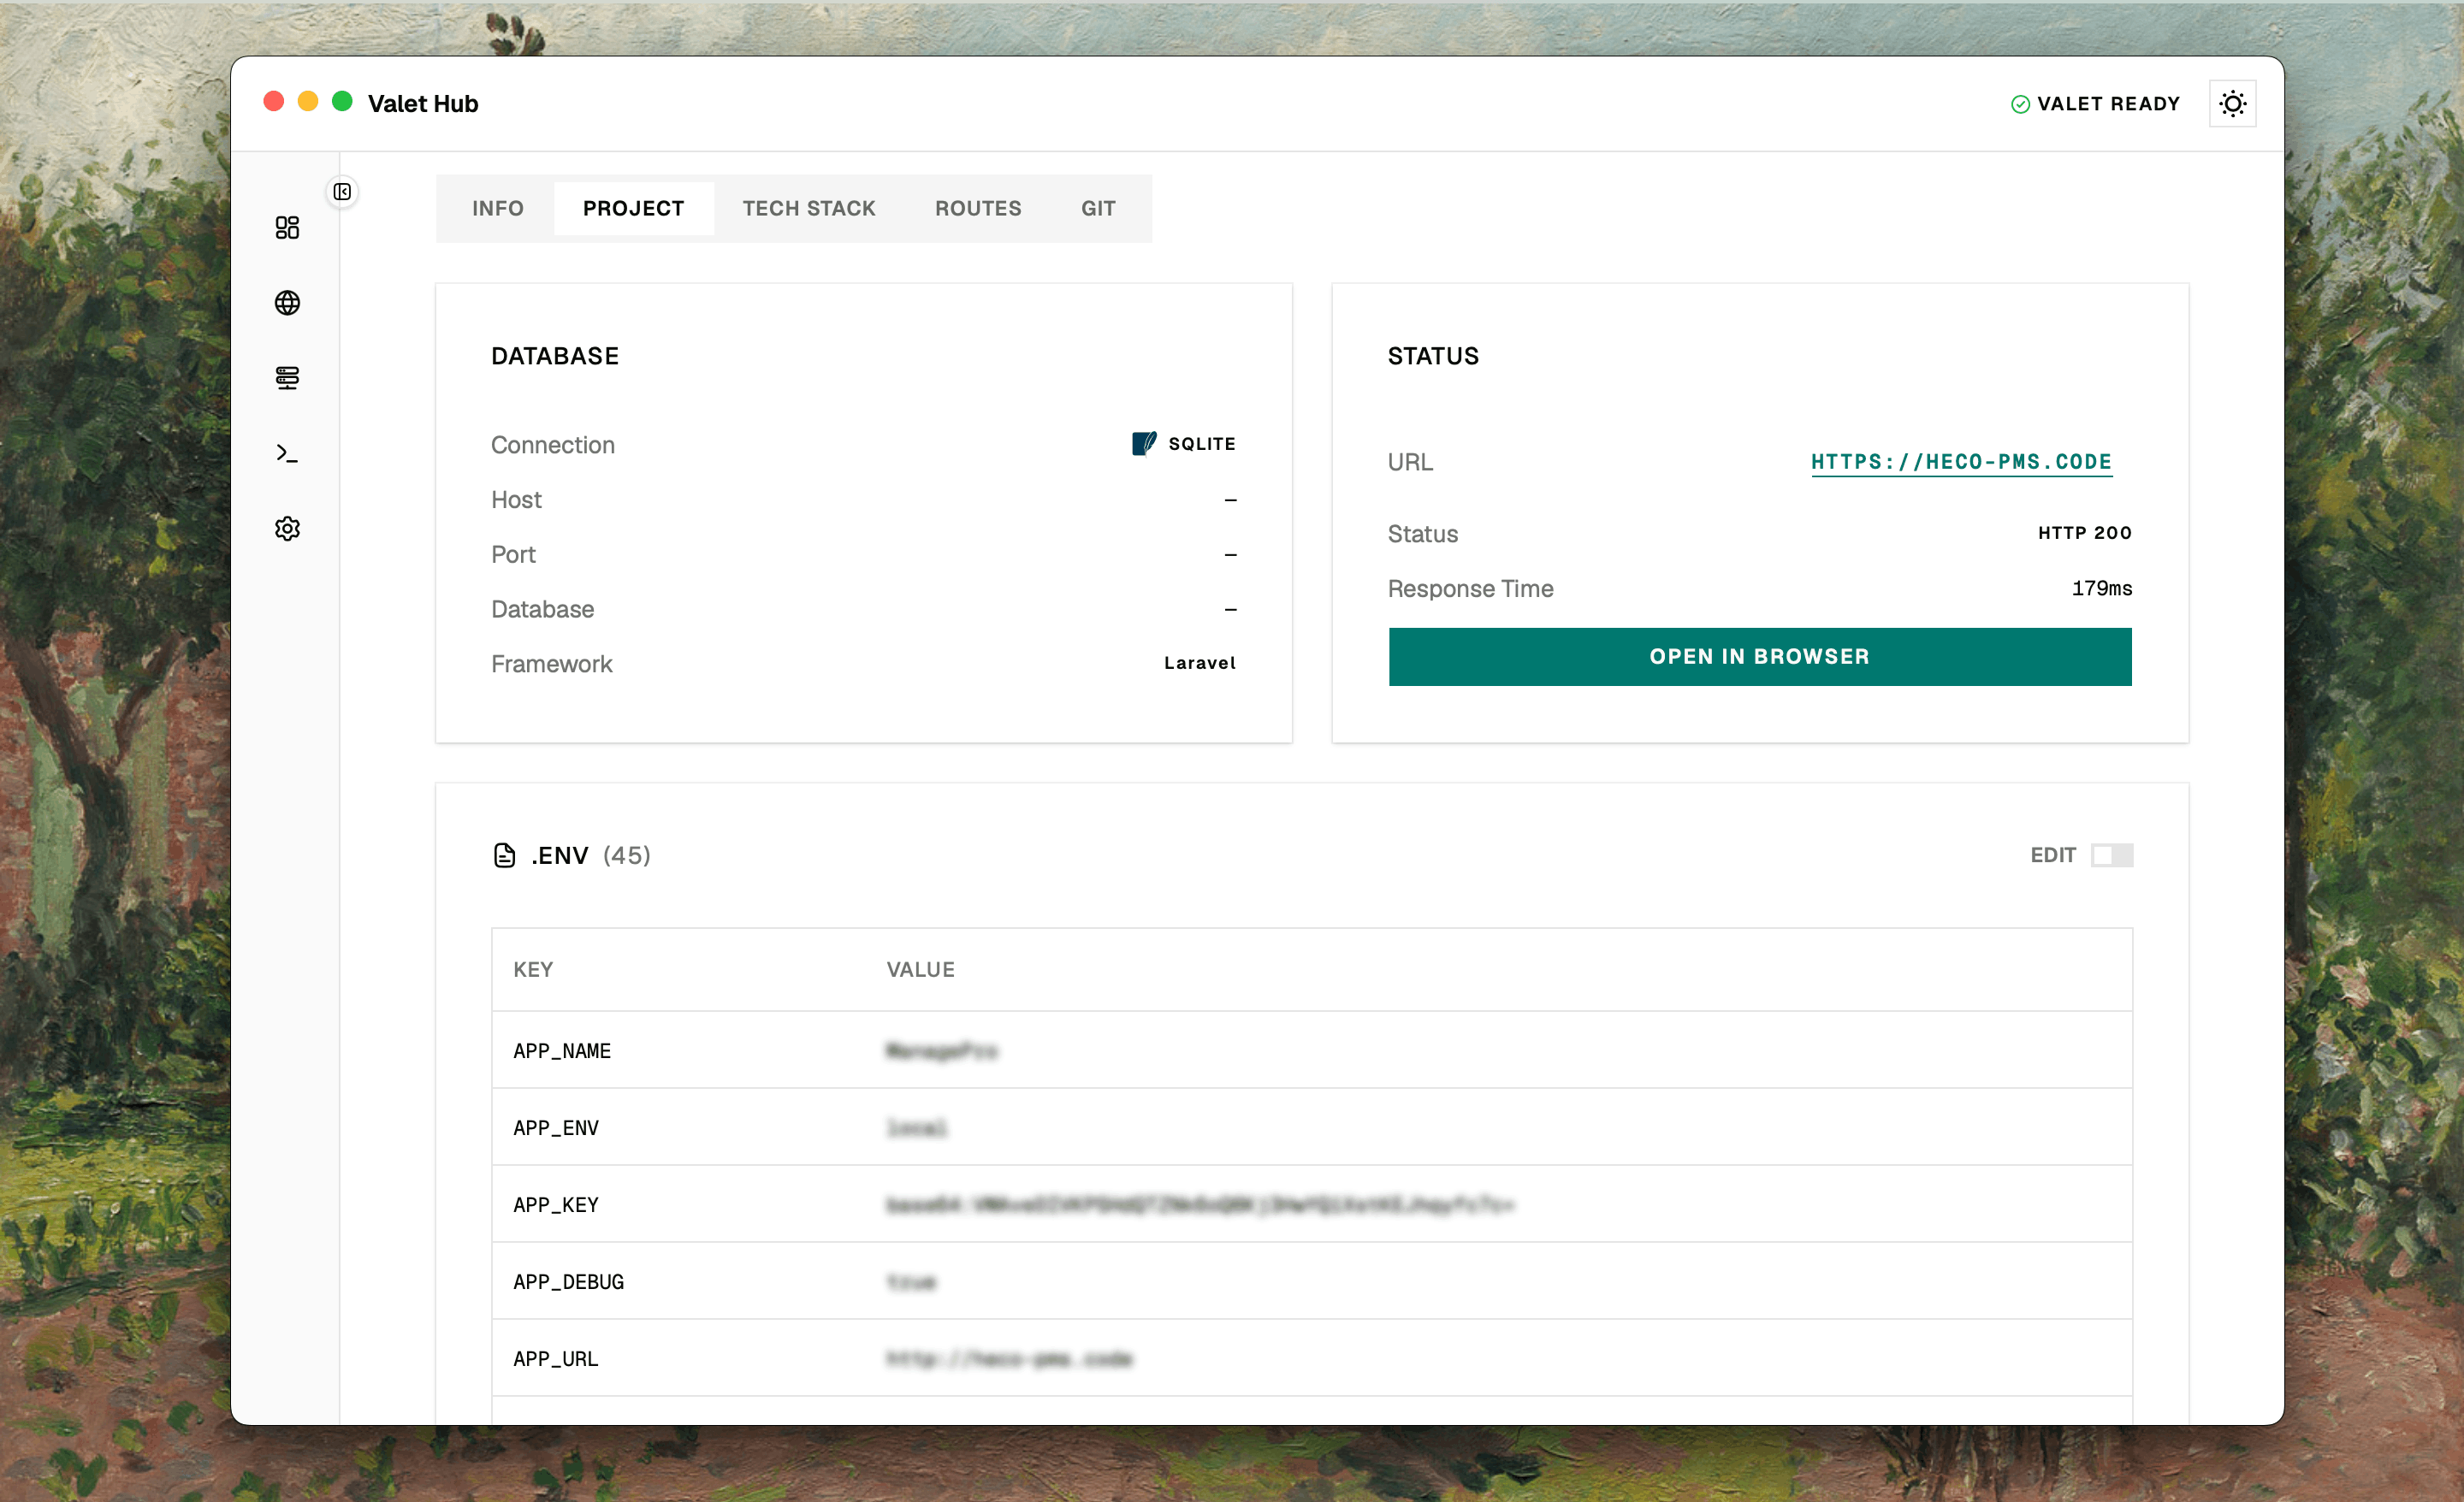Open the settings gear icon in sidebar
Viewport: 2464px width, 1502px height.
[287, 528]
